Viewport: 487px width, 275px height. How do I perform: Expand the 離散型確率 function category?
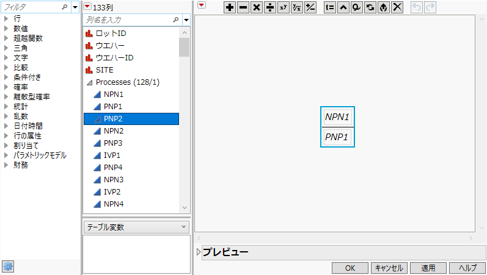click(x=6, y=97)
